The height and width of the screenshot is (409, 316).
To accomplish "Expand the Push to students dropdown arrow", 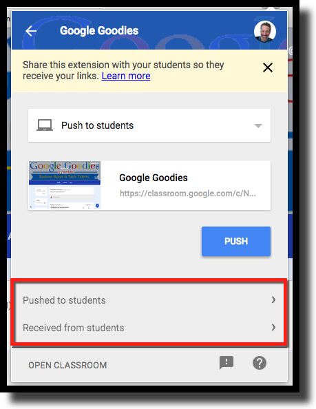I will (258, 126).
